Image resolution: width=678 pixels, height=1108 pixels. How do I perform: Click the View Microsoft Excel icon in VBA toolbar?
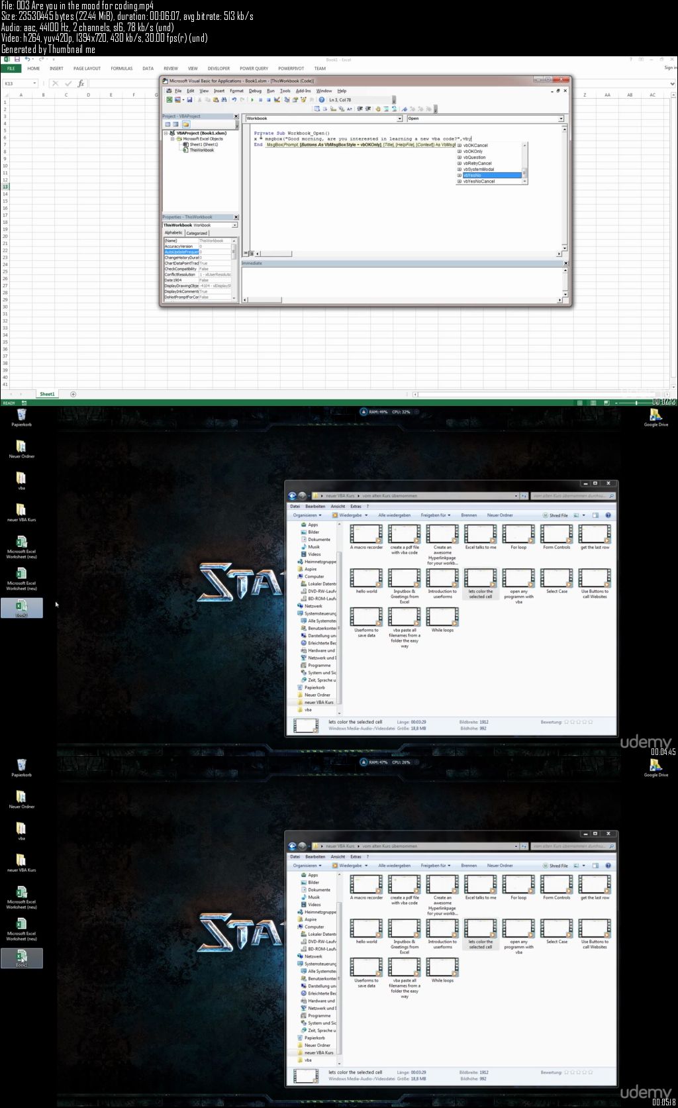pyautogui.click(x=169, y=100)
